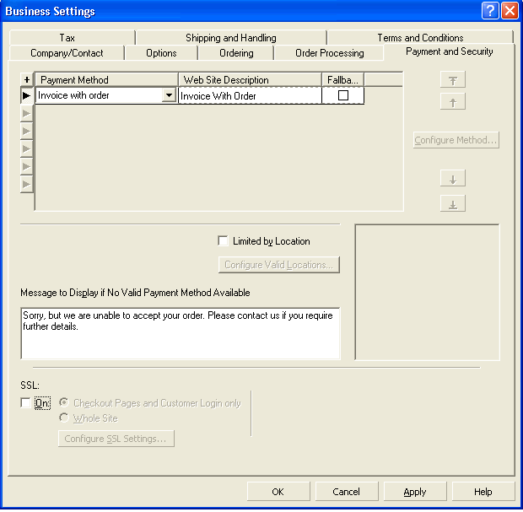Click the Cancel button
The width and height of the screenshot is (523, 512).
[x=346, y=492]
